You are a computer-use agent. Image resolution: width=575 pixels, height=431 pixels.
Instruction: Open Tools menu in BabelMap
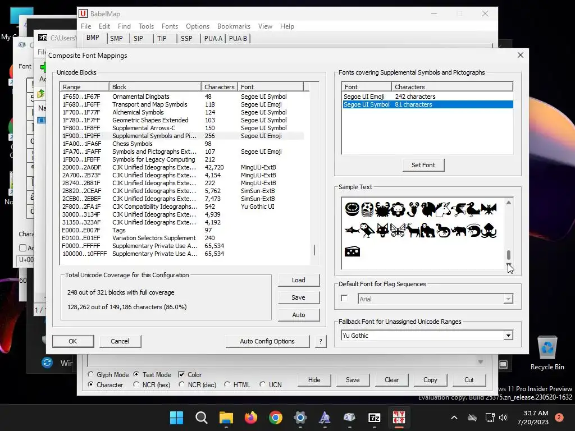click(x=146, y=26)
